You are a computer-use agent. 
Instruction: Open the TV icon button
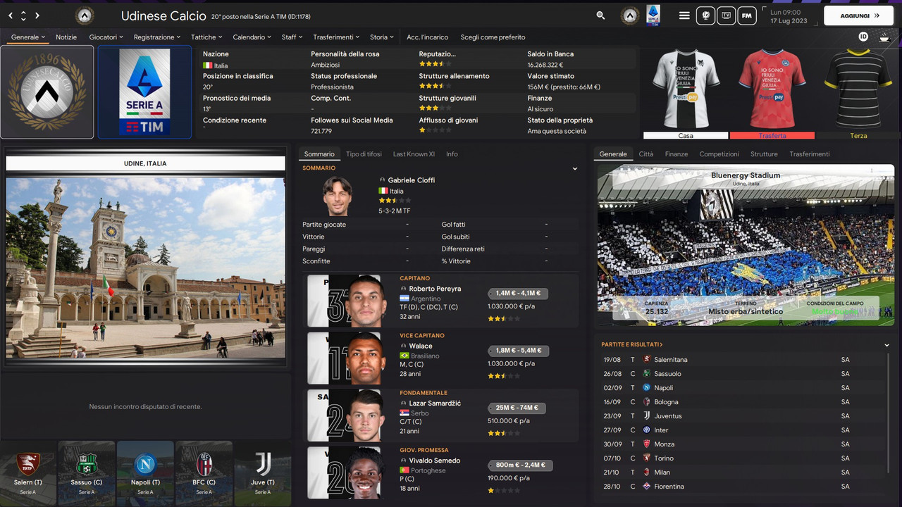pos(726,15)
